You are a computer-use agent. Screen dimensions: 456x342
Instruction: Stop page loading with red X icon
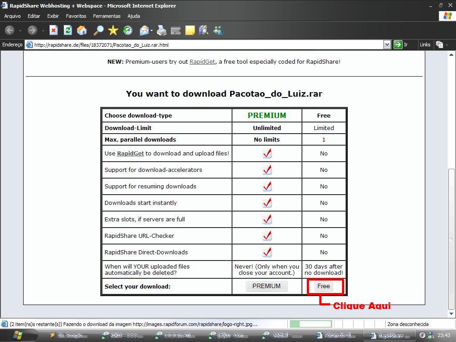click(x=53, y=30)
